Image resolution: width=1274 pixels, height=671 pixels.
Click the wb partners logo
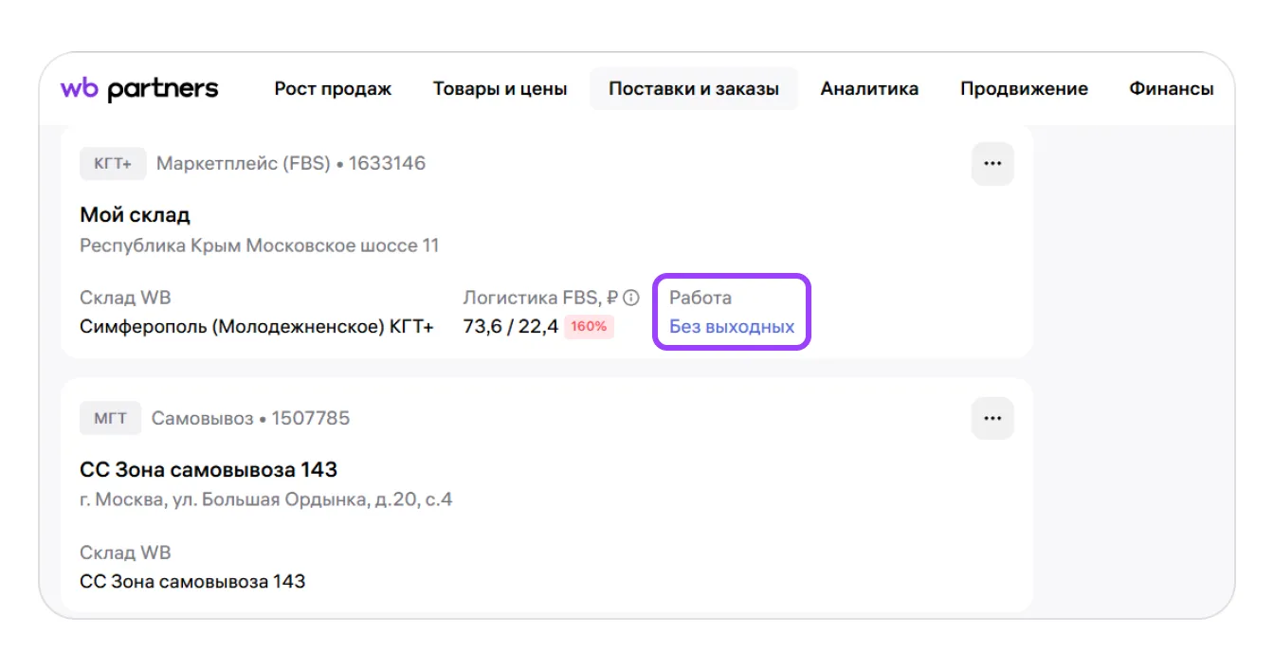tap(139, 89)
